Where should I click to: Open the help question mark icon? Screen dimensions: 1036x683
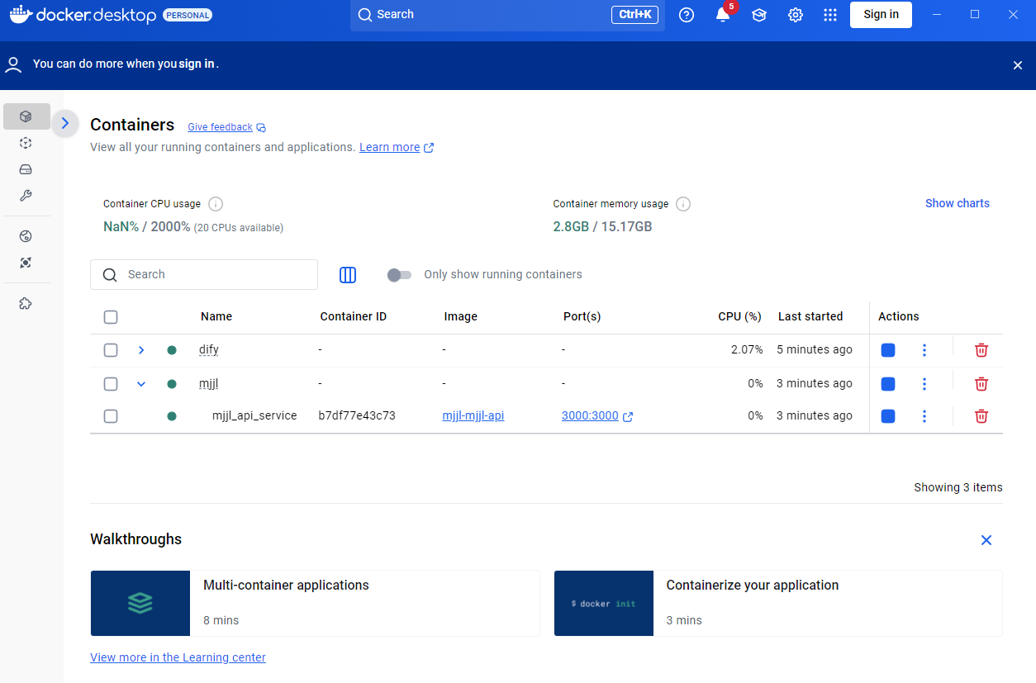click(x=687, y=15)
